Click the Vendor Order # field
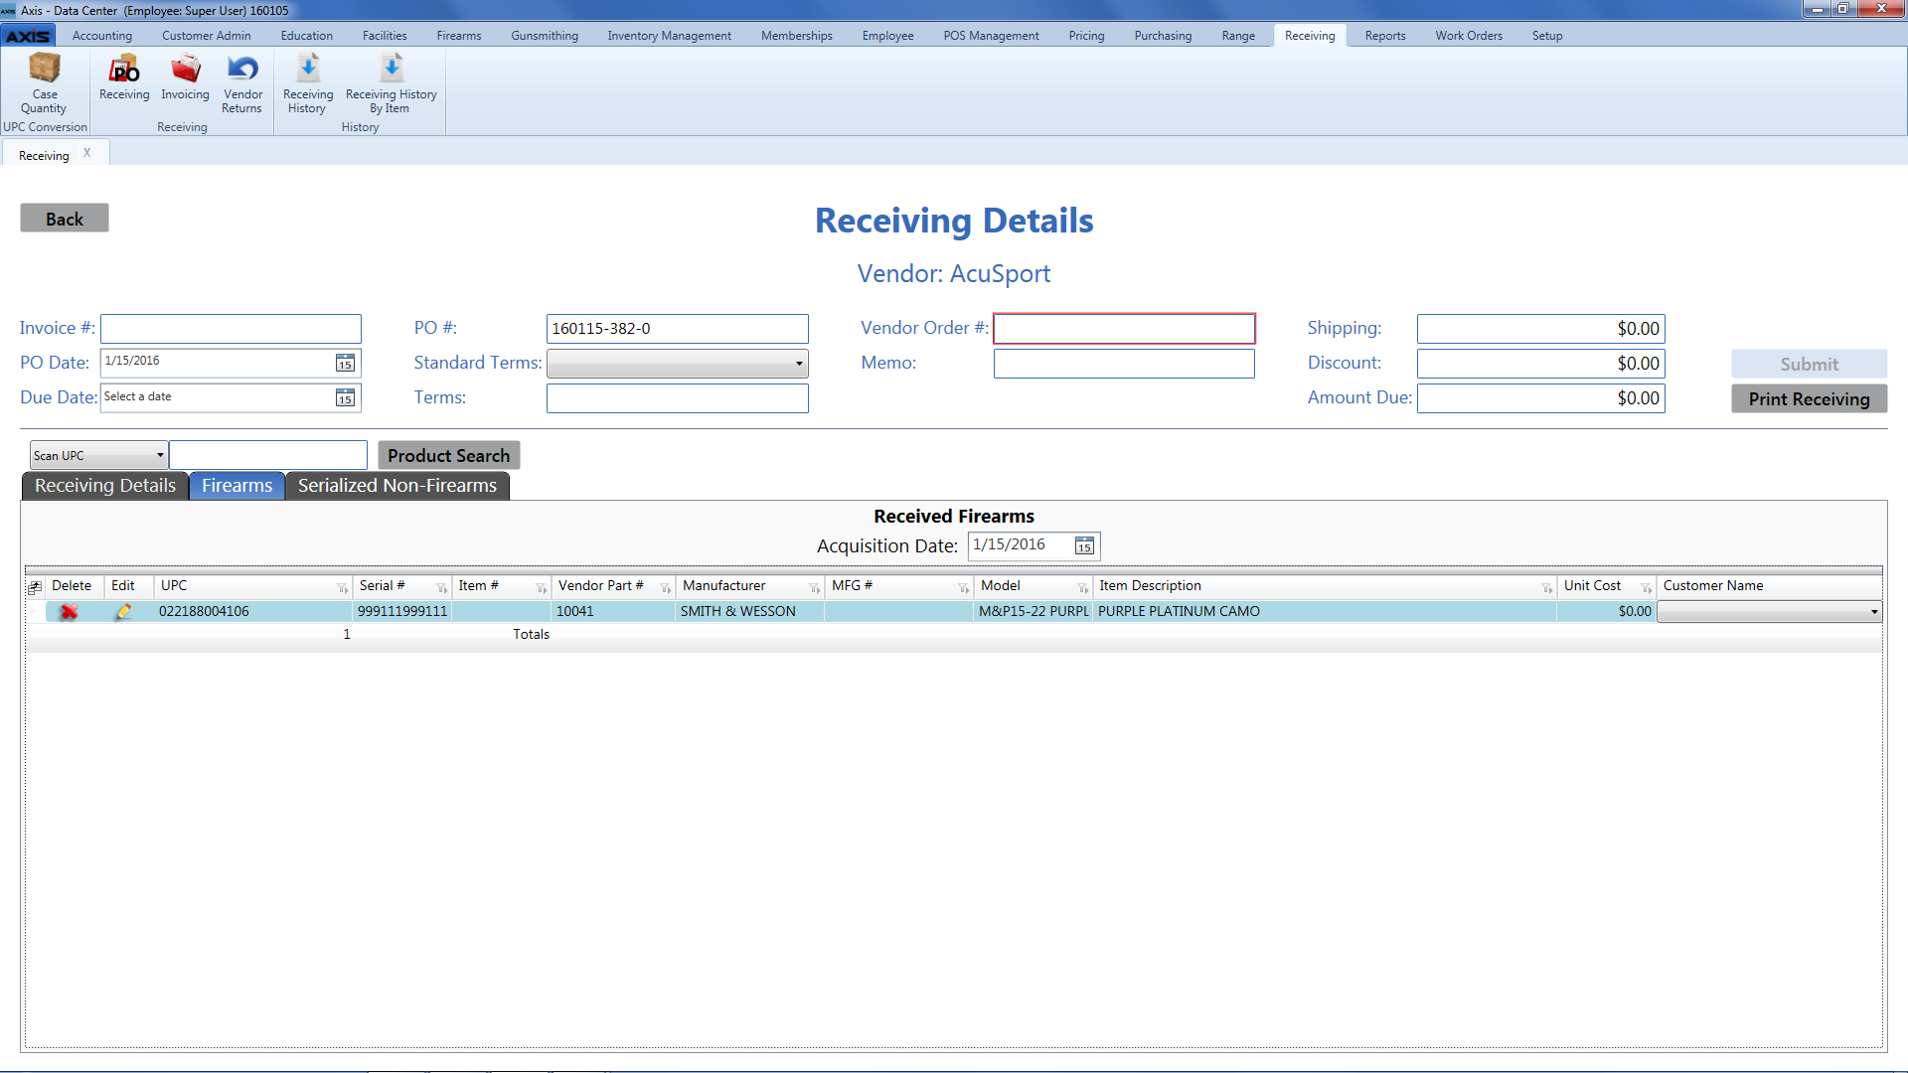The width and height of the screenshot is (1908, 1073). 1124,329
